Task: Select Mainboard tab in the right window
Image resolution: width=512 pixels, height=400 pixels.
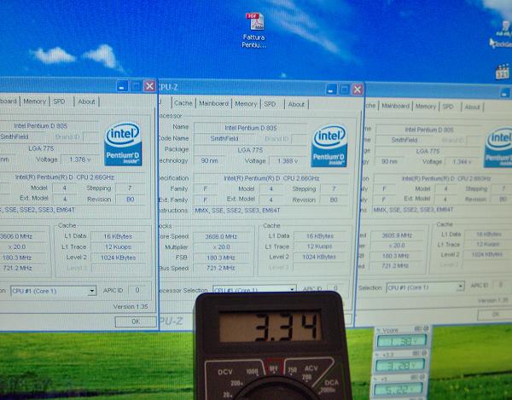Action: click(395, 106)
